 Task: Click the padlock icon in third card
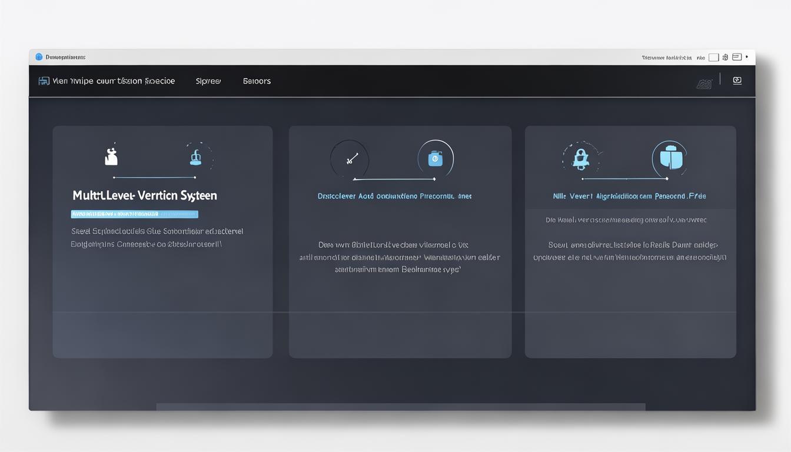581,158
